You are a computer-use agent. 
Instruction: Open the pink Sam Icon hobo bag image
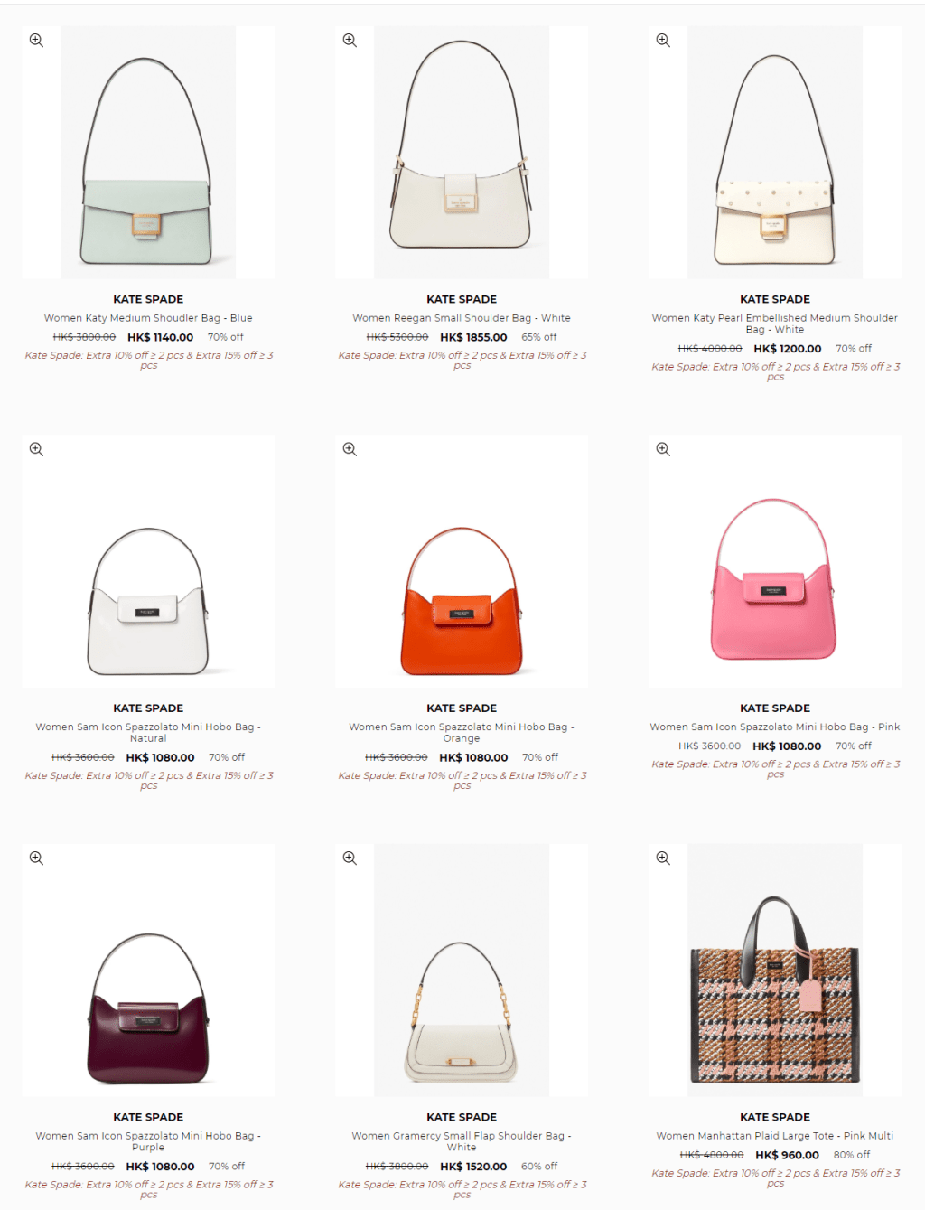pyautogui.click(x=775, y=561)
